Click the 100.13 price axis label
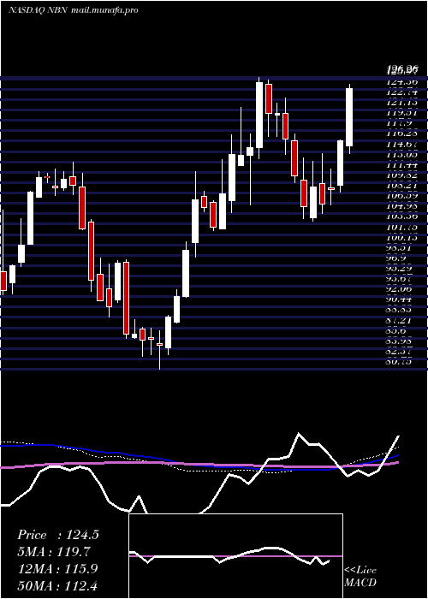 (402, 237)
